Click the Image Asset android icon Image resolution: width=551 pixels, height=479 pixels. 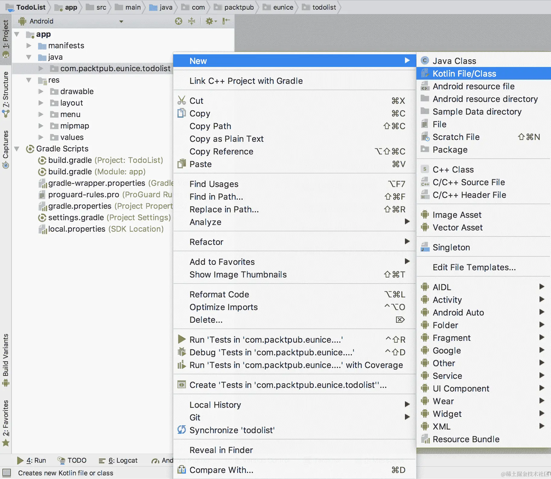425,214
